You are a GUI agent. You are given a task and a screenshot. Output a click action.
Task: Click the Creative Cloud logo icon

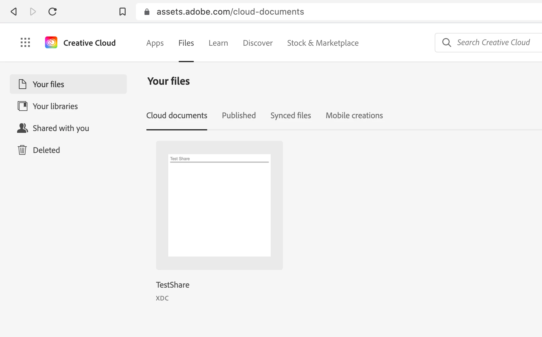tap(51, 42)
